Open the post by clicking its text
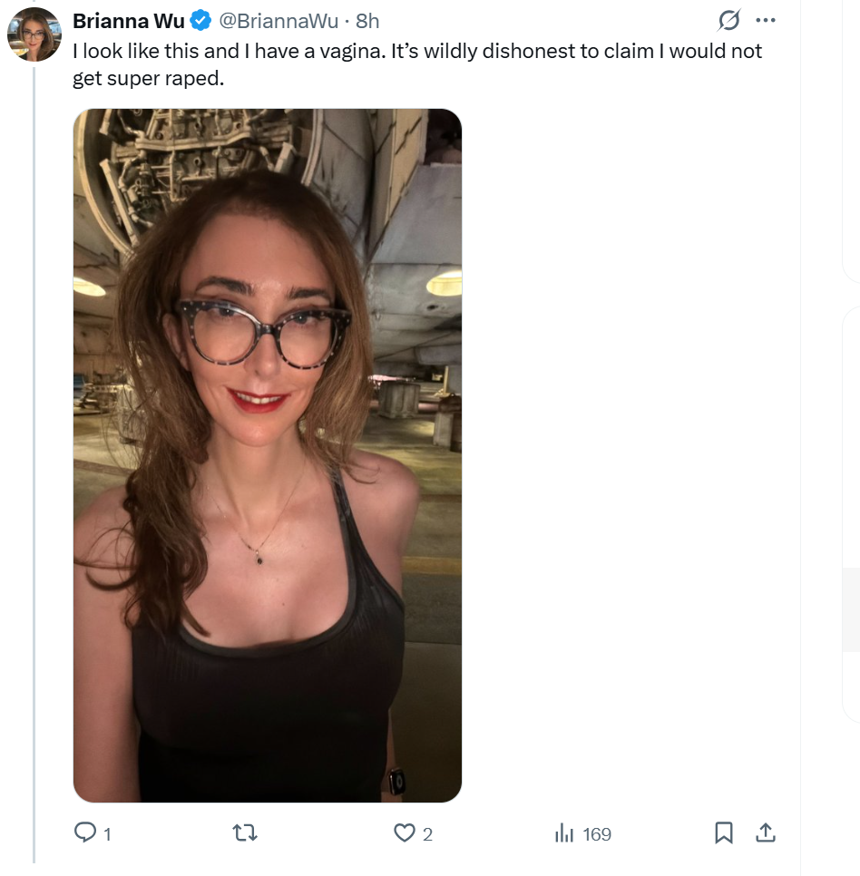The height and width of the screenshot is (876, 860). coord(417,64)
